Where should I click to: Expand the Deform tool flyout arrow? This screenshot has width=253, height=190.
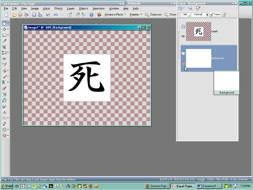(x=8, y=53)
